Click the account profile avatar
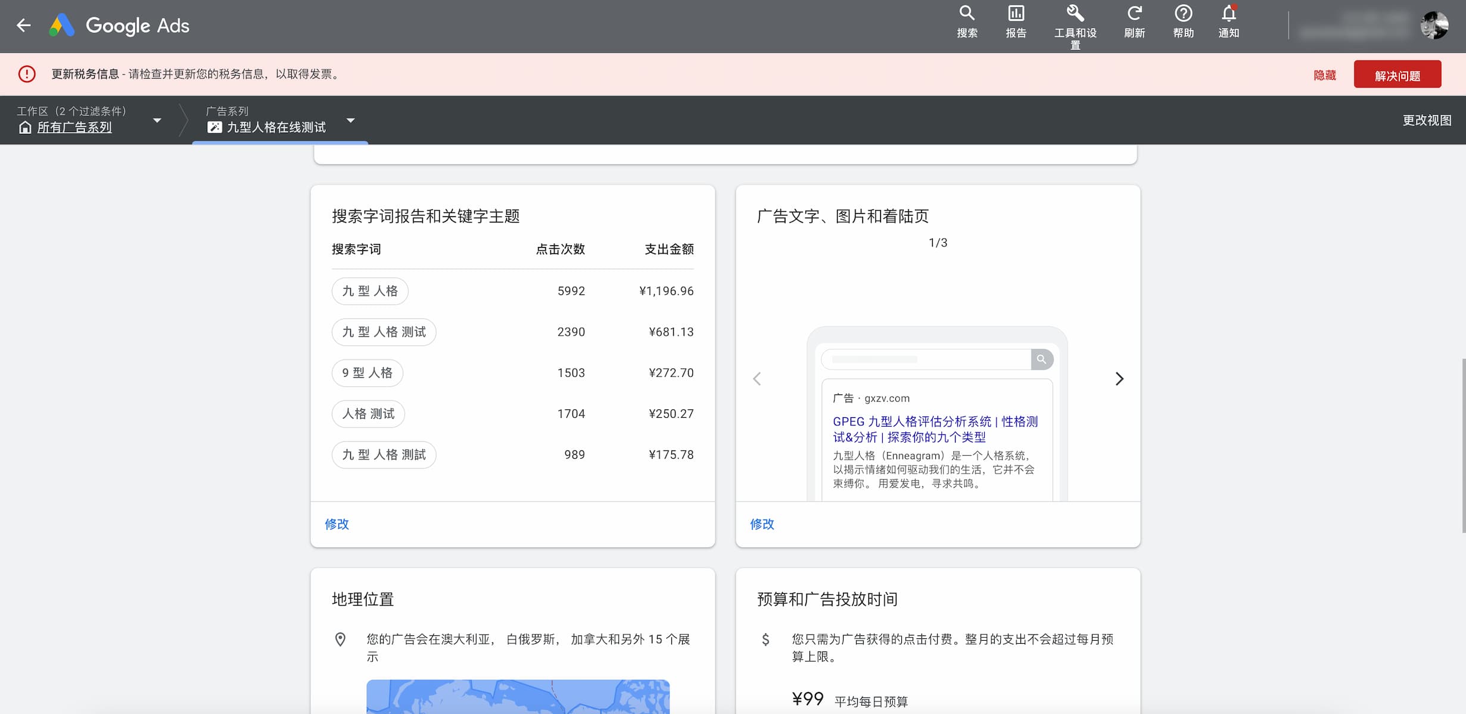This screenshot has width=1466, height=714. 1434,25
